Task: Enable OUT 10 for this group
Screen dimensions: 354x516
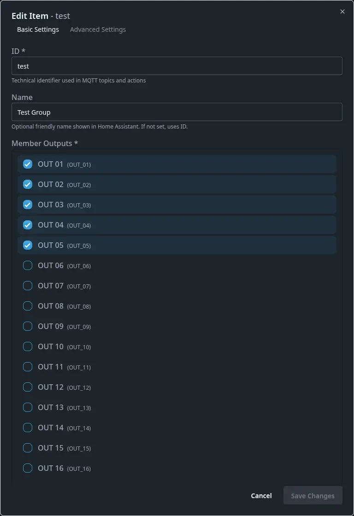Action: 28,346
